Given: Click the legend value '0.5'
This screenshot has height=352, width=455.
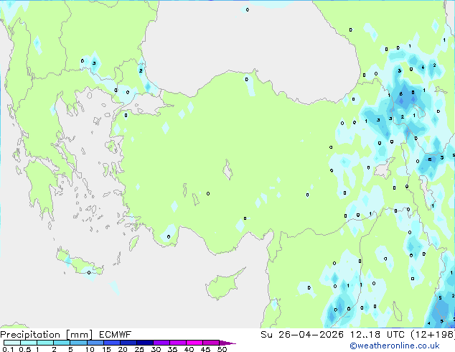Looking at the screenshot, I should click(x=25, y=349).
